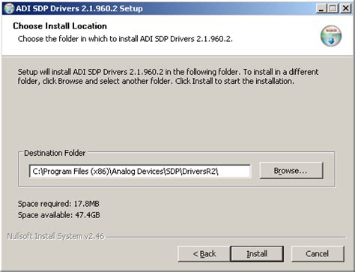Click the title bar text 'ADI SDP Drivers 2.1.960.2 Setup'
The width and height of the screenshot is (355, 272).
[79, 8]
